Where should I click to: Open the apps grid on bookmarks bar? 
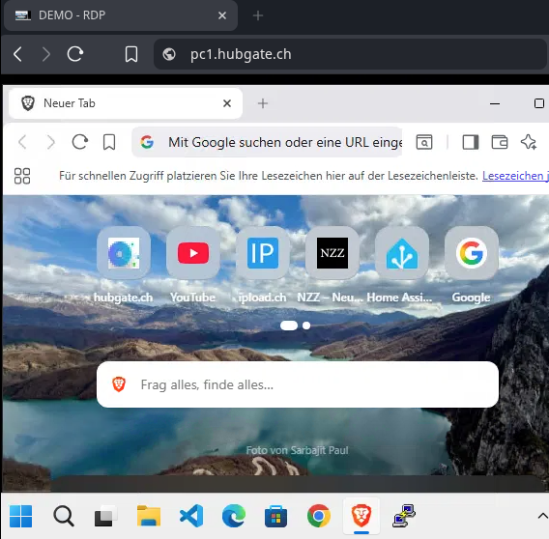[x=22, y=176]
